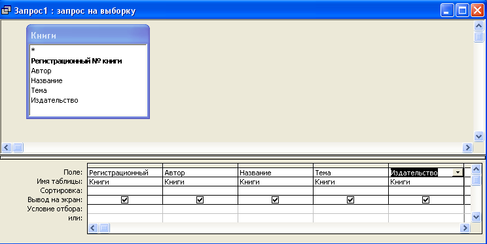Uncheck display checkbox under Регистрационный column

pos(124,200)
